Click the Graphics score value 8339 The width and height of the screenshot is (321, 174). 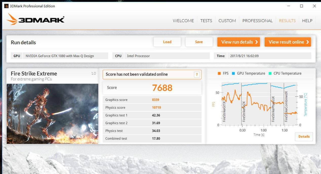155,100
